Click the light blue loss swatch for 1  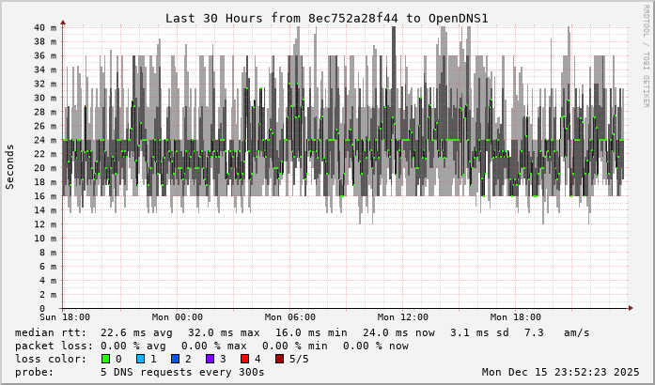141,359
